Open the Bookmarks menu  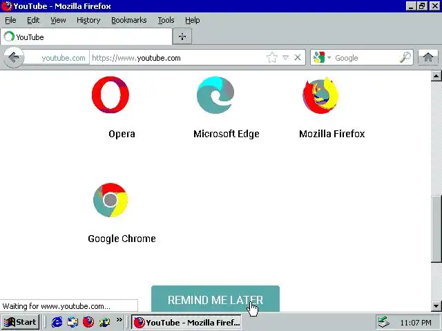[129, 20]
